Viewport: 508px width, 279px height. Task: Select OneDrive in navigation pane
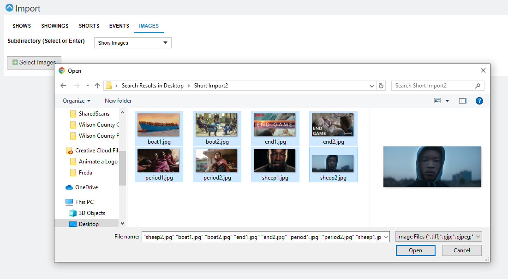point(82,187)
